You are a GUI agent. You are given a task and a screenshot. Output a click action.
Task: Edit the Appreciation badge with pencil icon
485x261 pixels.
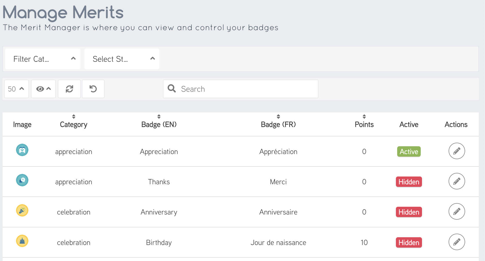coord(457,151)
